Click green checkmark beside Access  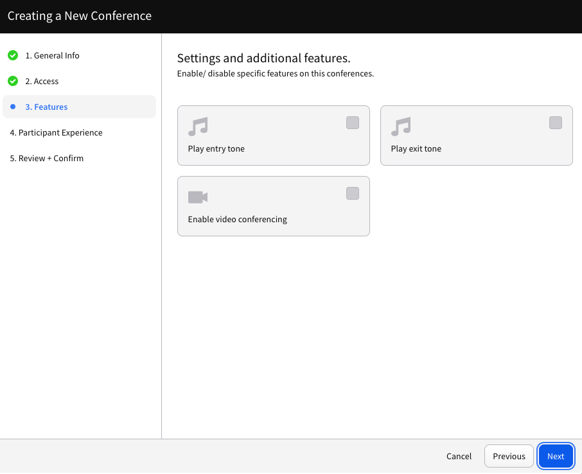coord(13,81)
